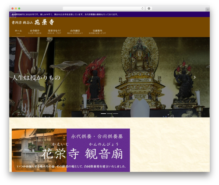The image size is (219, 185).
Task: Click the 花榮寺 site logo
Action: (x=33, y=22)
